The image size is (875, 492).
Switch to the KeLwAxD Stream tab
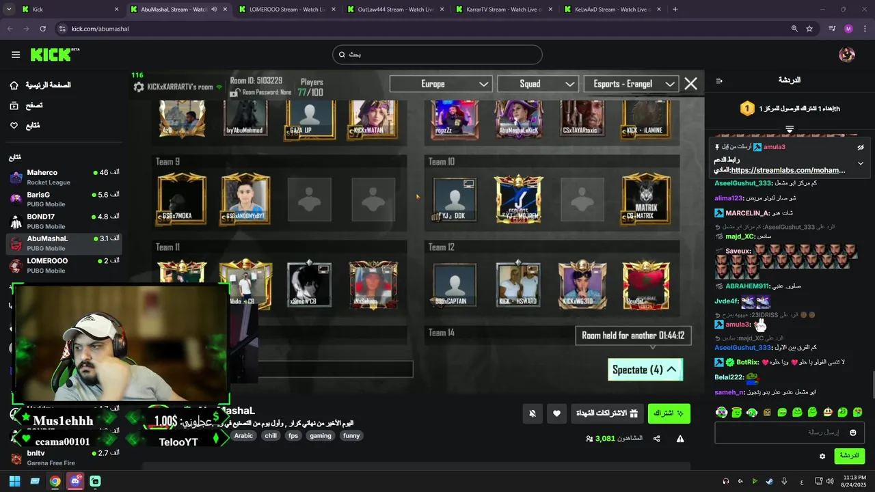click(612, 10)
